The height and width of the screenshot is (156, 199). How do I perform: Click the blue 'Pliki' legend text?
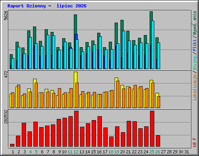[195, 46]
